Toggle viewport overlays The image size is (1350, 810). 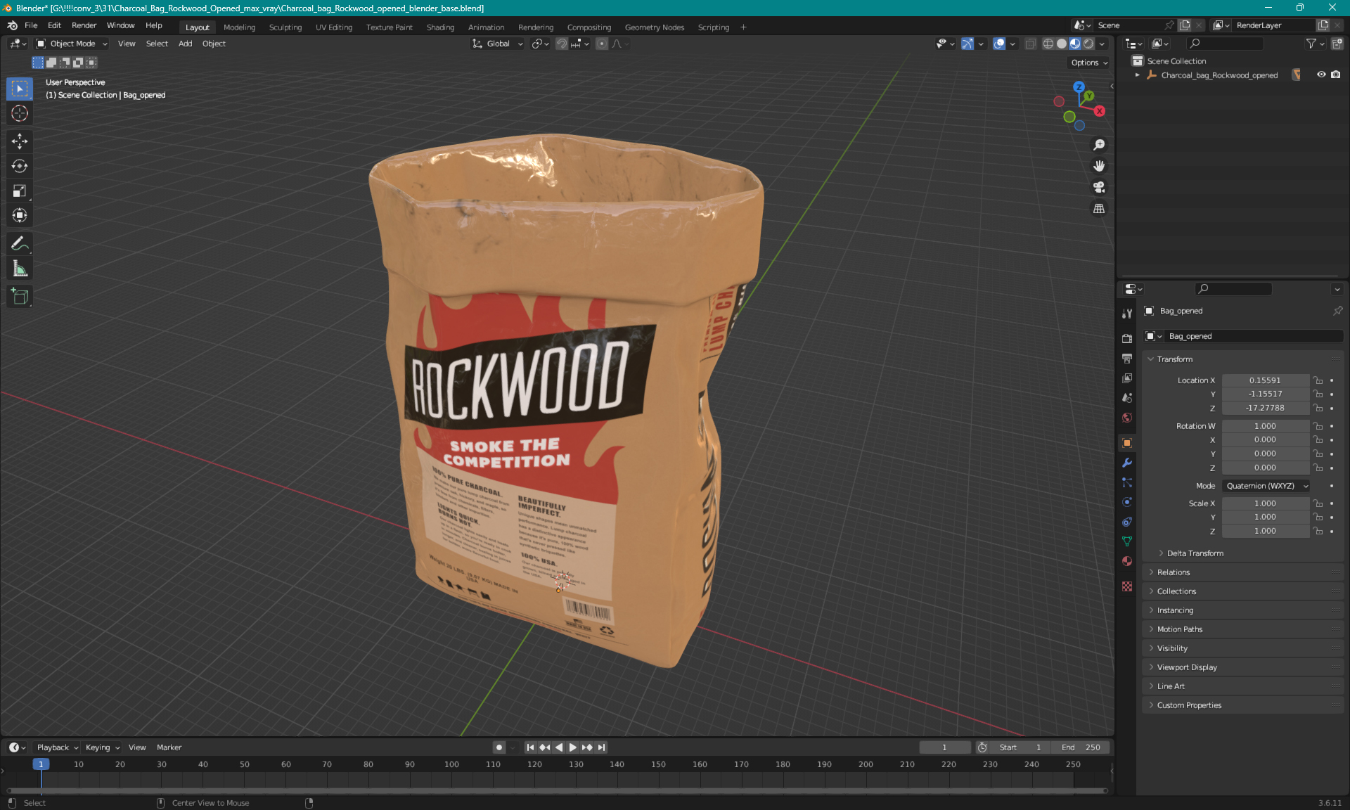tap(999, 44)
